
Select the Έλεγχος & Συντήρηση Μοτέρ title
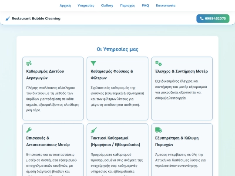pos(181,71)
